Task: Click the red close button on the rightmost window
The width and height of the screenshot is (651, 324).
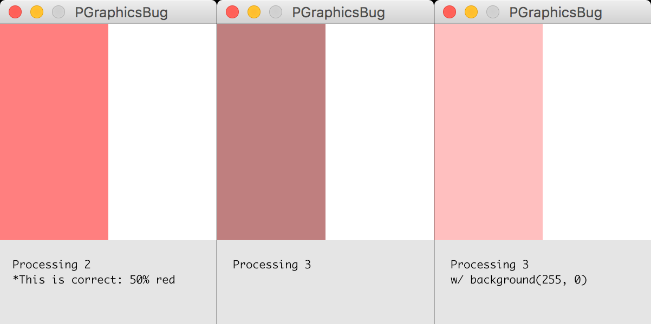Action: [x=449, y=11]
